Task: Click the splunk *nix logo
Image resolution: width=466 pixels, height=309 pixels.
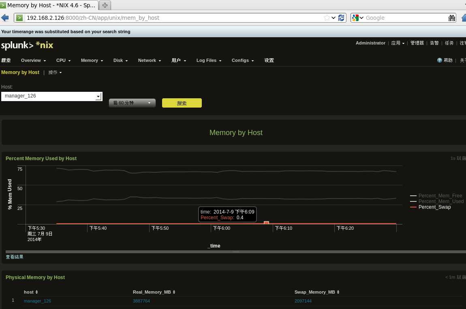Action: point(27,45)
